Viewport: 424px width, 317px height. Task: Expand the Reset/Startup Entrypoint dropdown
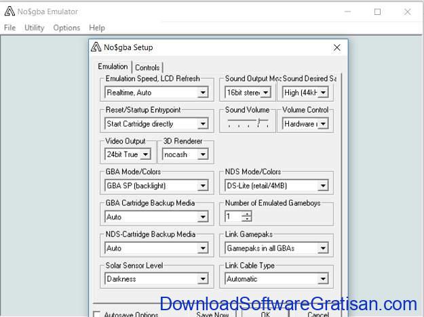tap(203, 124)
